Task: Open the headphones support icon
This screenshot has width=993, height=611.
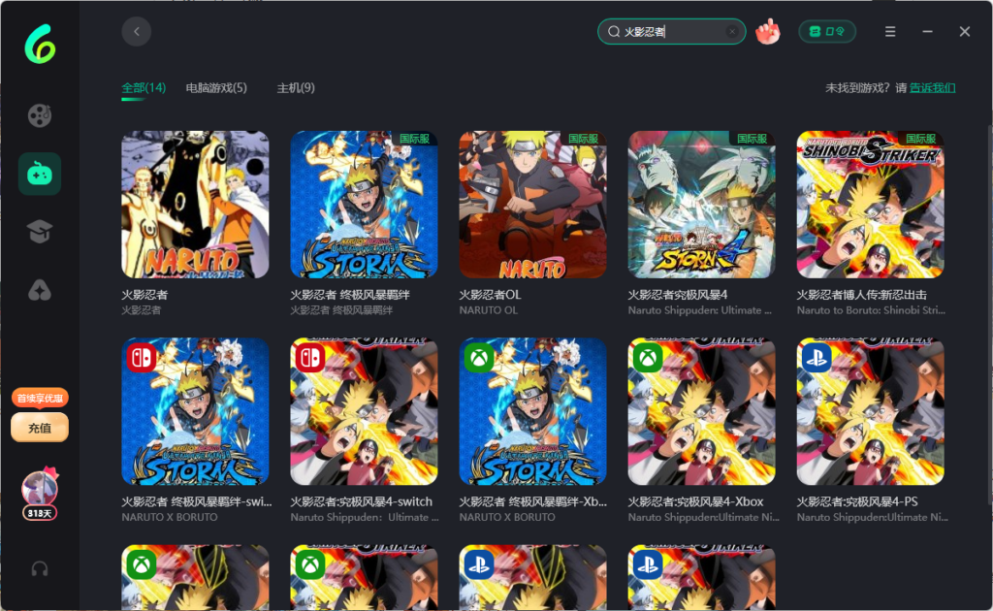Action: (39, 569)
